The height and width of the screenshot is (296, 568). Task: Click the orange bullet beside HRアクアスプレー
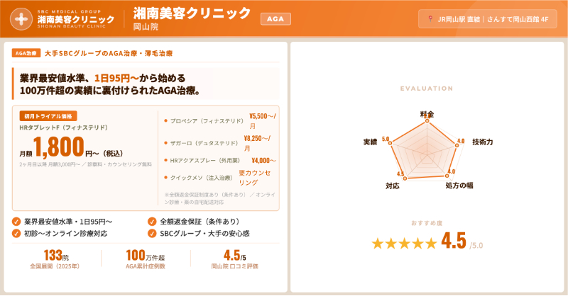(165, 161)
